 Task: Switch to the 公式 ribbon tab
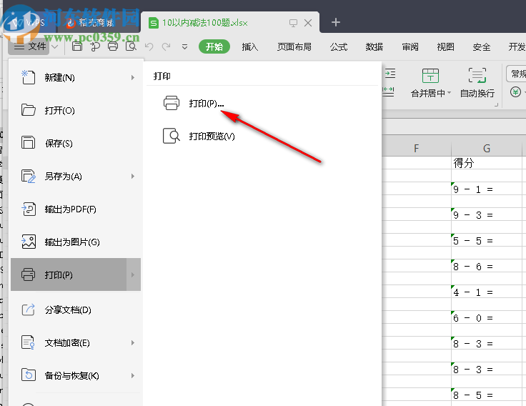click(x=339, y=46)
